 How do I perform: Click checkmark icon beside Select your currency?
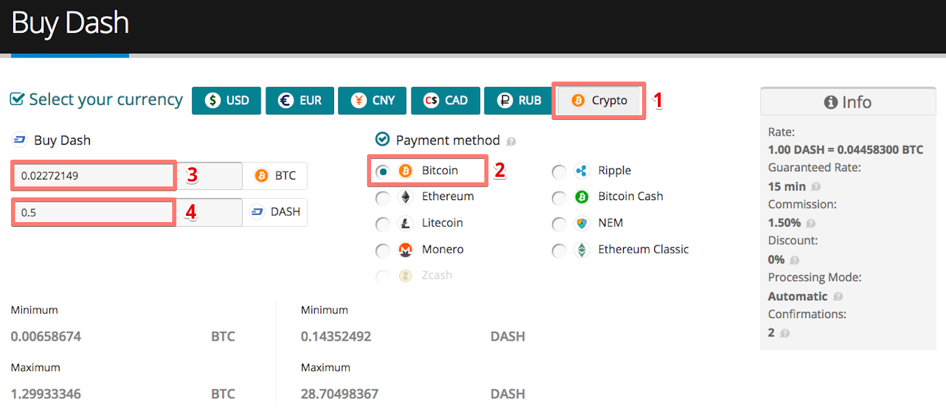click(x=17, y=99)
